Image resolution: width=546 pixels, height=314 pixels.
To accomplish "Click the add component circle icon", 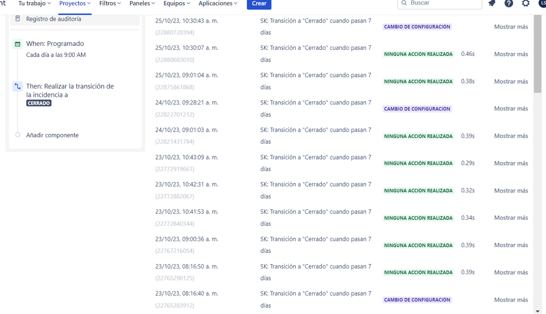I will click(x=17, y=135).
